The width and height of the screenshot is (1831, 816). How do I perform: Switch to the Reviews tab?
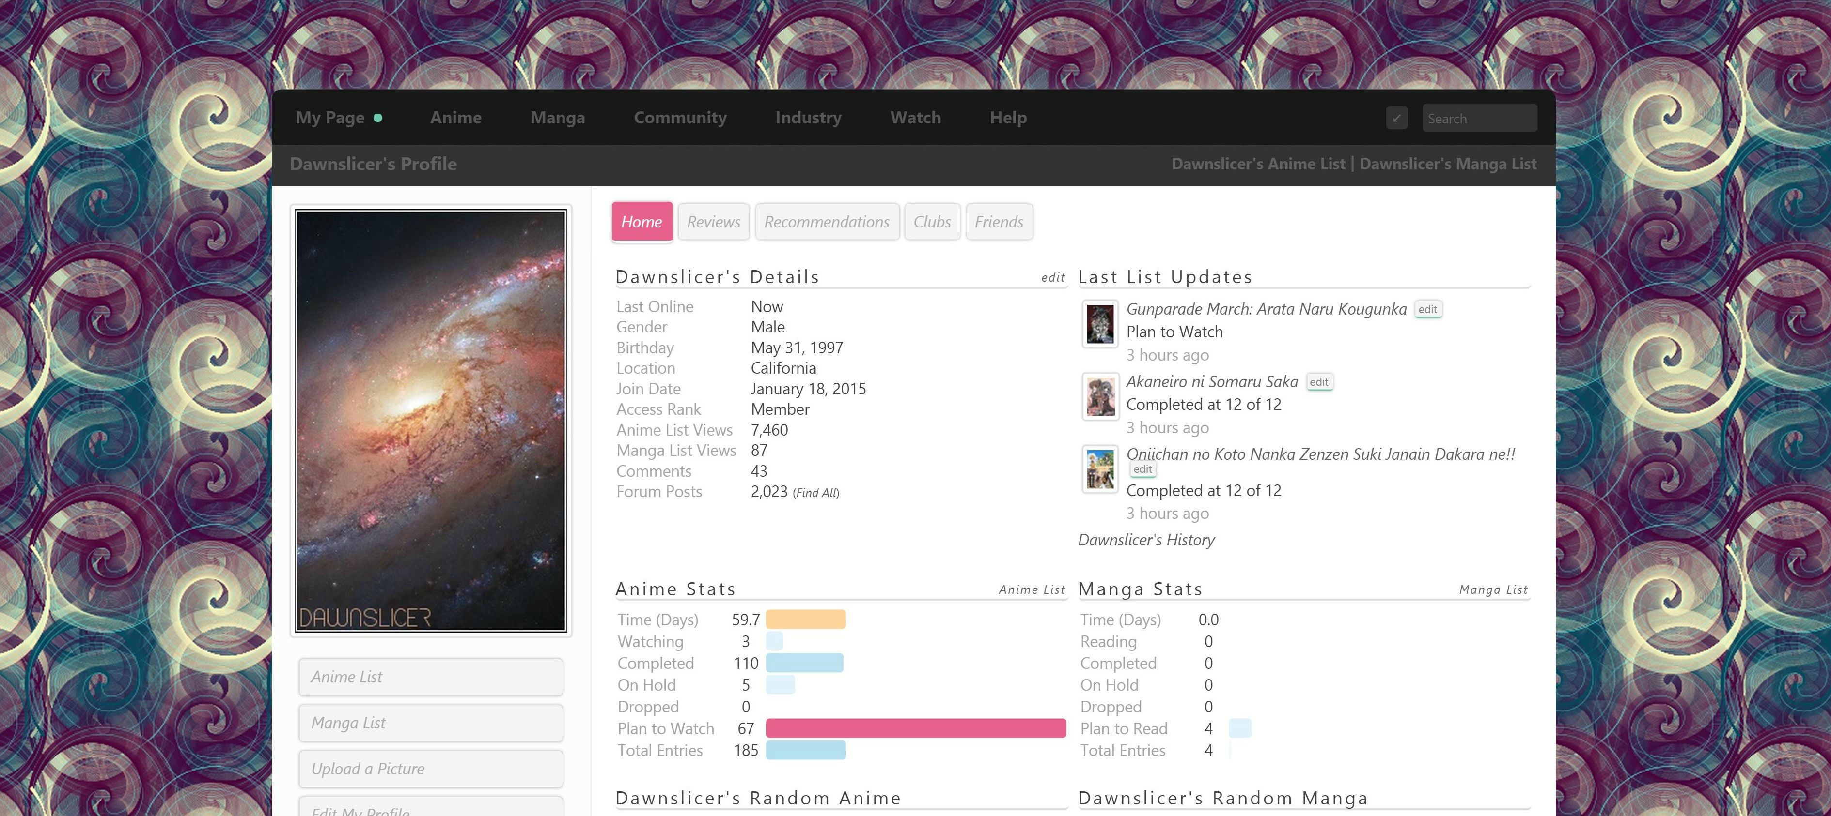tap(714, 222)
